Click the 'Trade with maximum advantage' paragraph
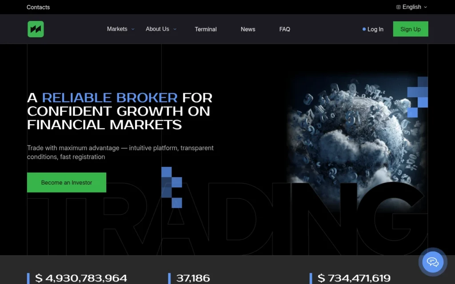The height and width of the screenshot is (284, 455). (120, 153)
